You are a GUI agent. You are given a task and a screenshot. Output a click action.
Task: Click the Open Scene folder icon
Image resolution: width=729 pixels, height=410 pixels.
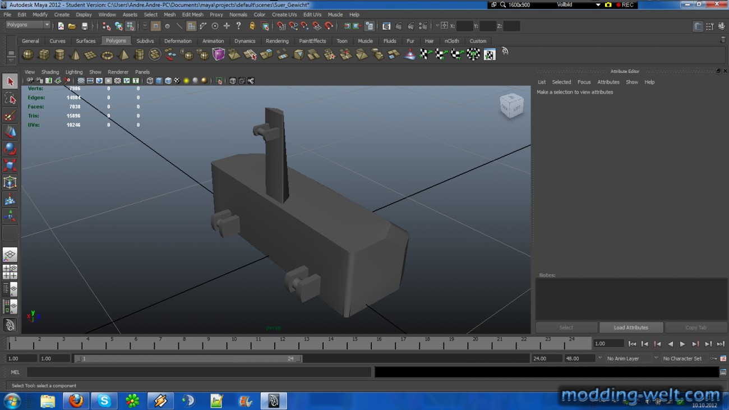click(x=72, y=26)
